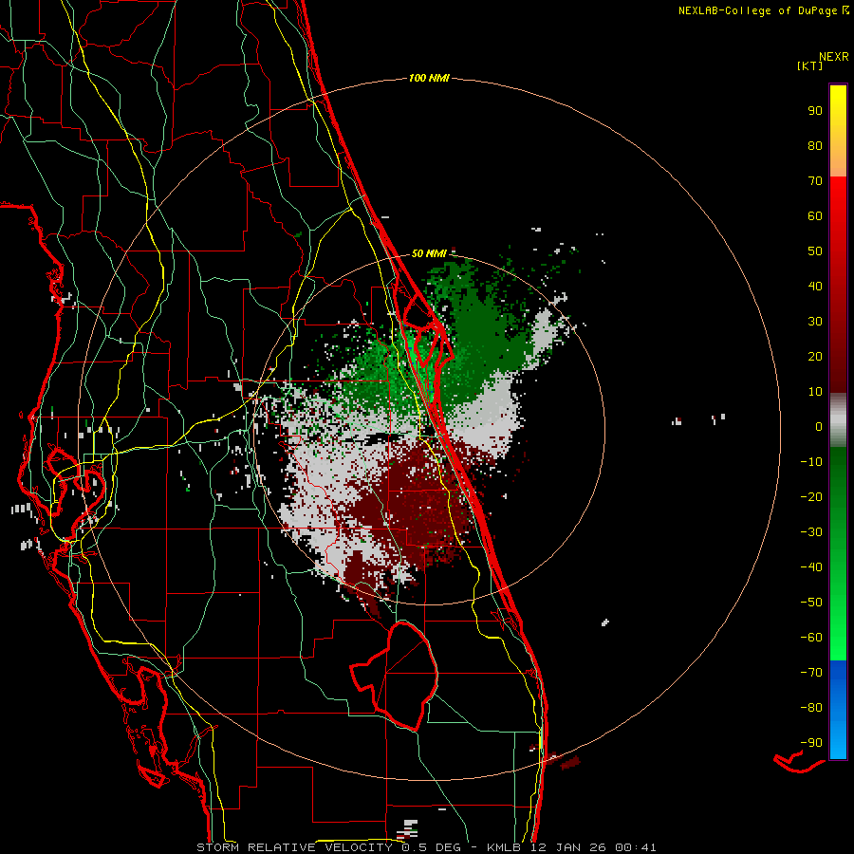Select the 10 value on the velocity scale
854x854 pixels.
[x=815, y=392]
